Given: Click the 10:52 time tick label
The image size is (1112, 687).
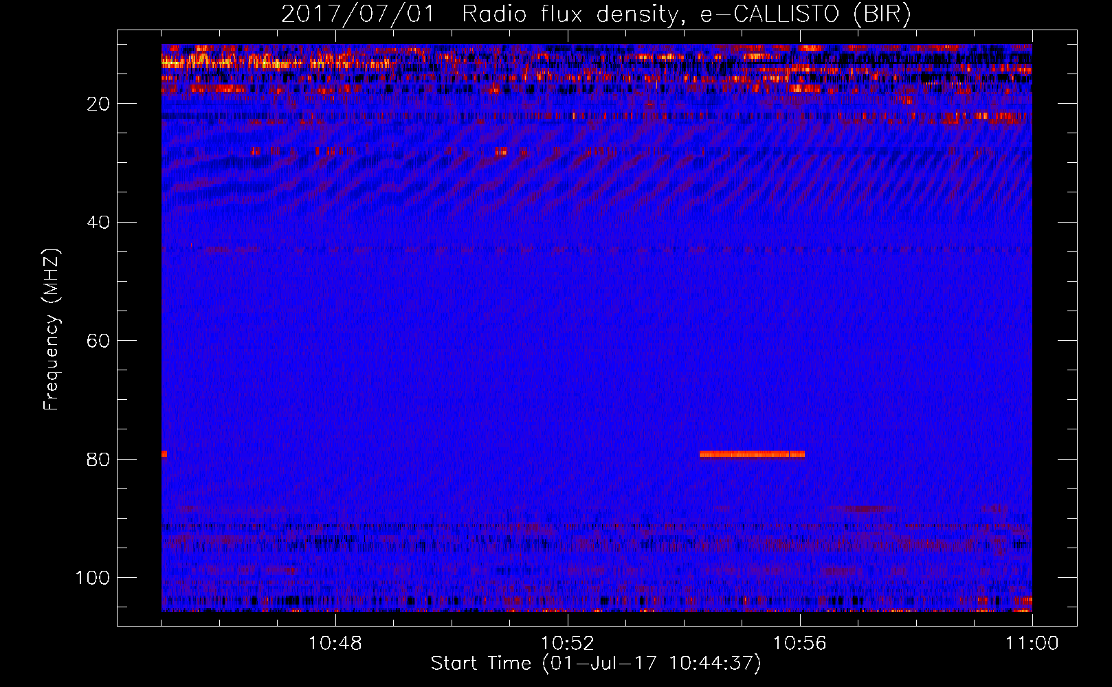Looking at the screenshot, I should (568, 644).
